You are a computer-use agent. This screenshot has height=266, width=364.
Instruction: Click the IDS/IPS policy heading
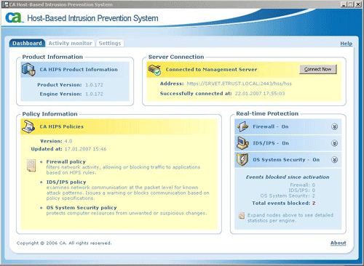pos(66,182)
